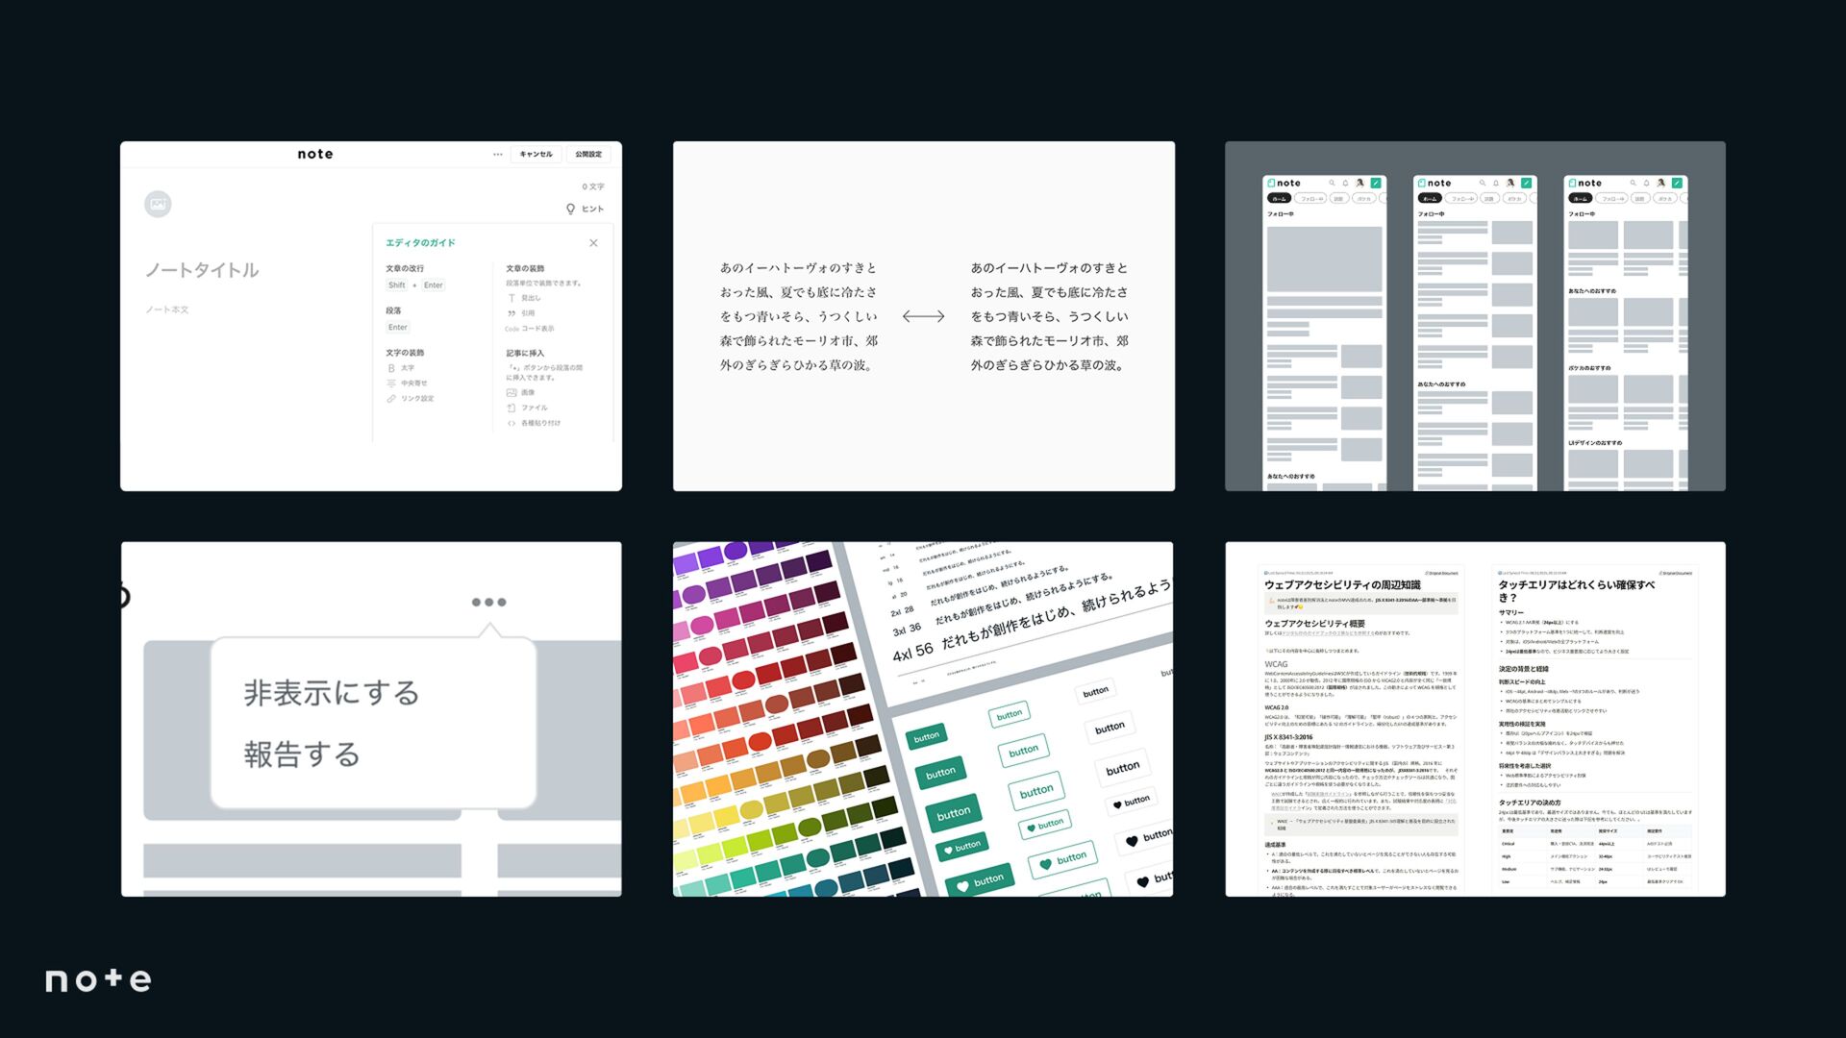Click the note logo in bottom-left corner
1846x1038 pixels.
(98, 979)
